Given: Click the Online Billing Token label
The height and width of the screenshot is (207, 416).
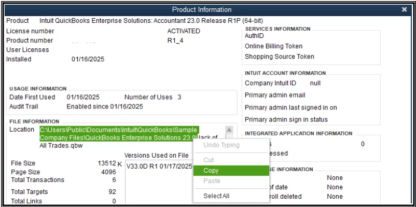Looking at the screenshot, I should (273, 46).
